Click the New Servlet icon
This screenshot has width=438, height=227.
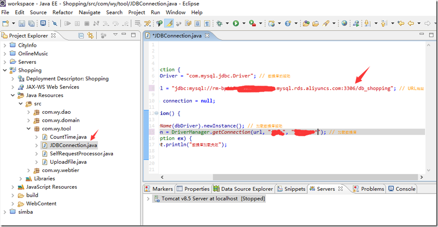(x=288, y=23)
